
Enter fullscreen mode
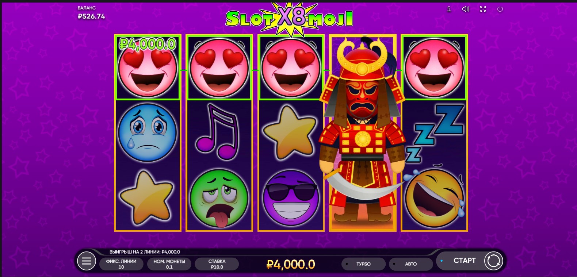483,9
